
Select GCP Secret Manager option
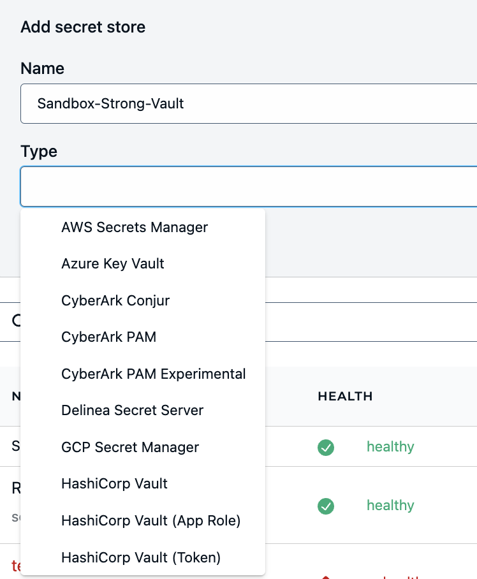130,447
